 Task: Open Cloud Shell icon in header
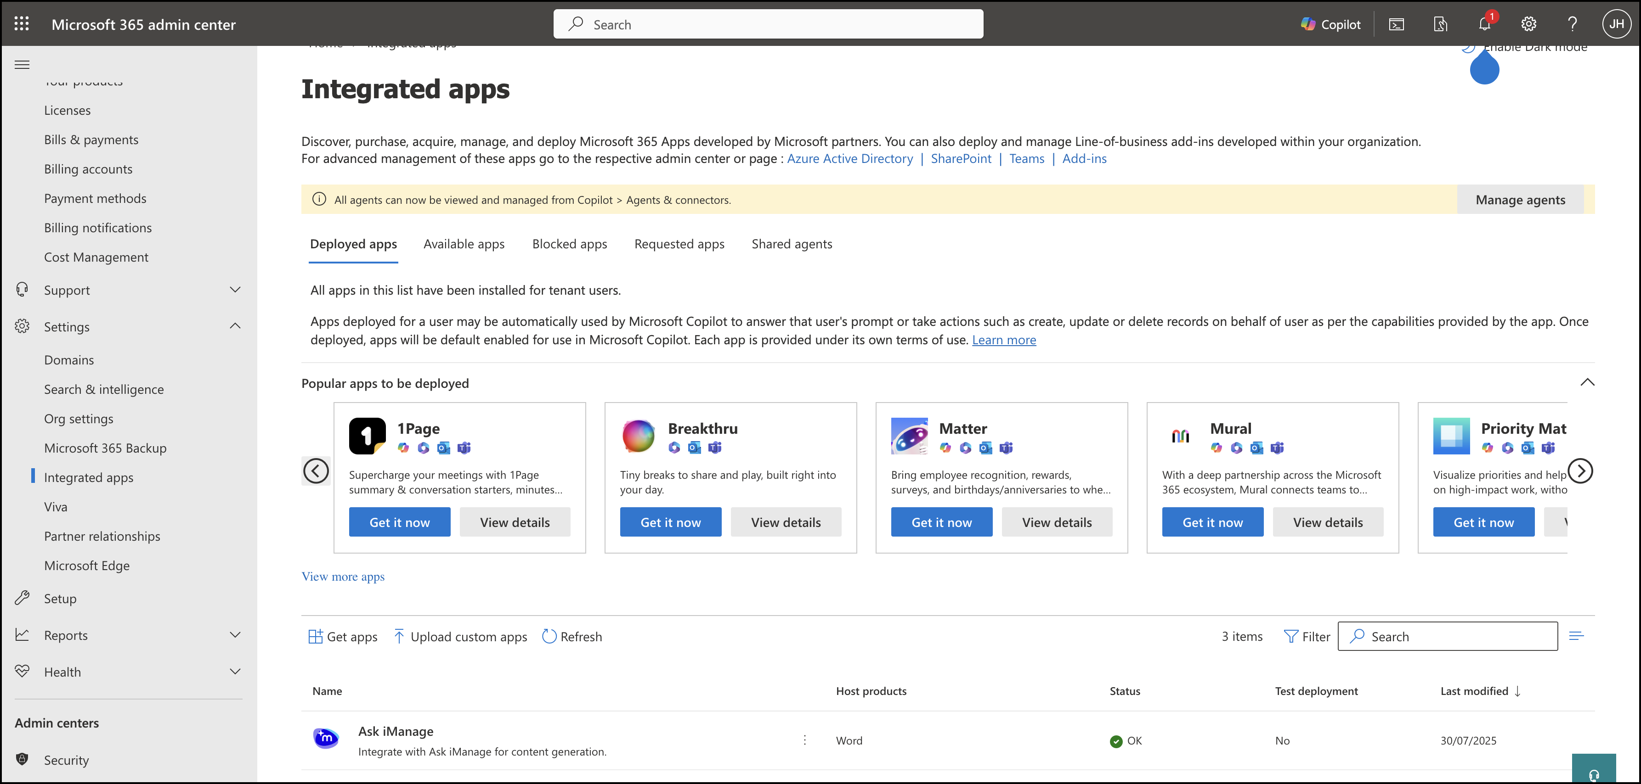click(x=1397, y=24)
